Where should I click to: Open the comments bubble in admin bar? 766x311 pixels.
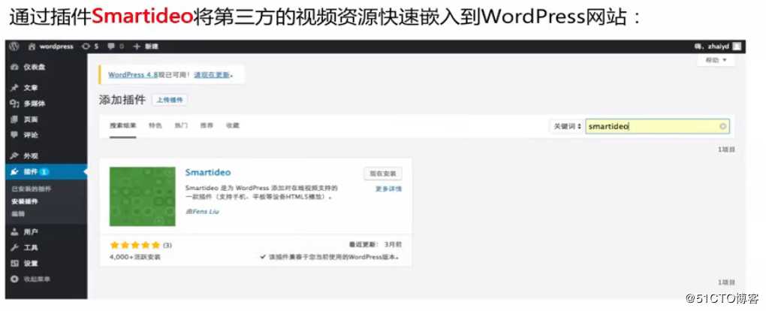coord(116,47)
